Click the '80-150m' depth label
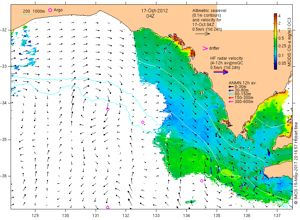Image resolution: width=300 pixels, height=220 pixels. (243, 94)
